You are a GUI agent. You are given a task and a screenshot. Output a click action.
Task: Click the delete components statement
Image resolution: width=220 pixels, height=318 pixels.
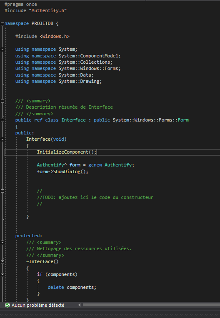tap(72, 287)
